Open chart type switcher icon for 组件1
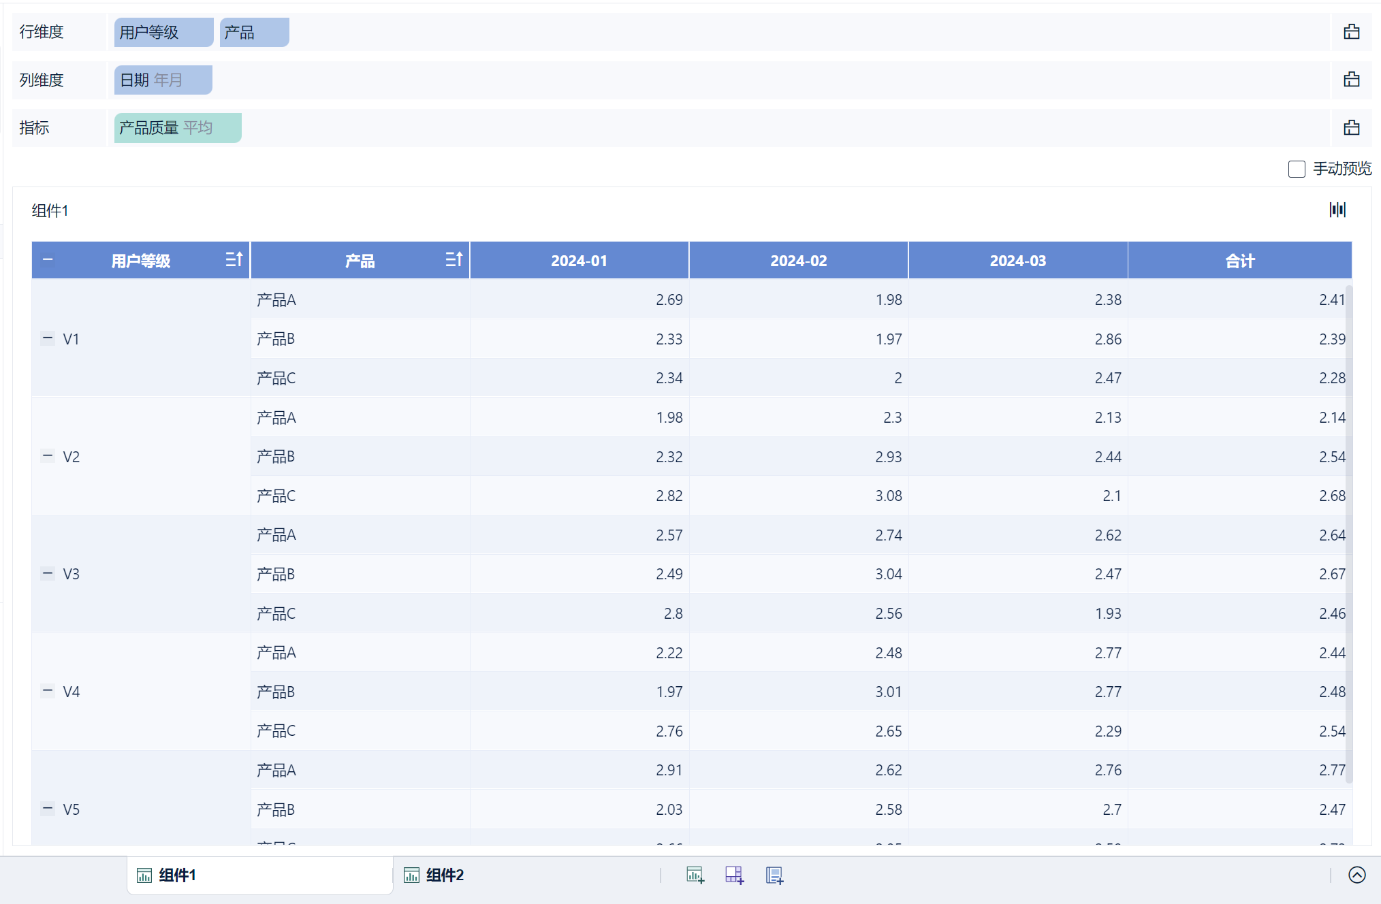The width and height of the screenshot is (1381, 904). click(1337, 210)
